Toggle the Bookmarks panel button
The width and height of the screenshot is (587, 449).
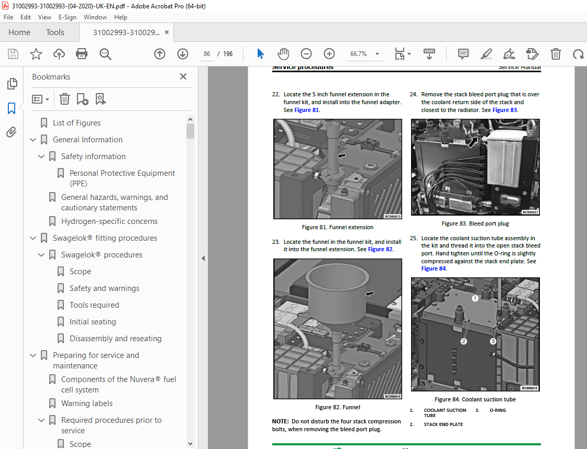[12, 108]
